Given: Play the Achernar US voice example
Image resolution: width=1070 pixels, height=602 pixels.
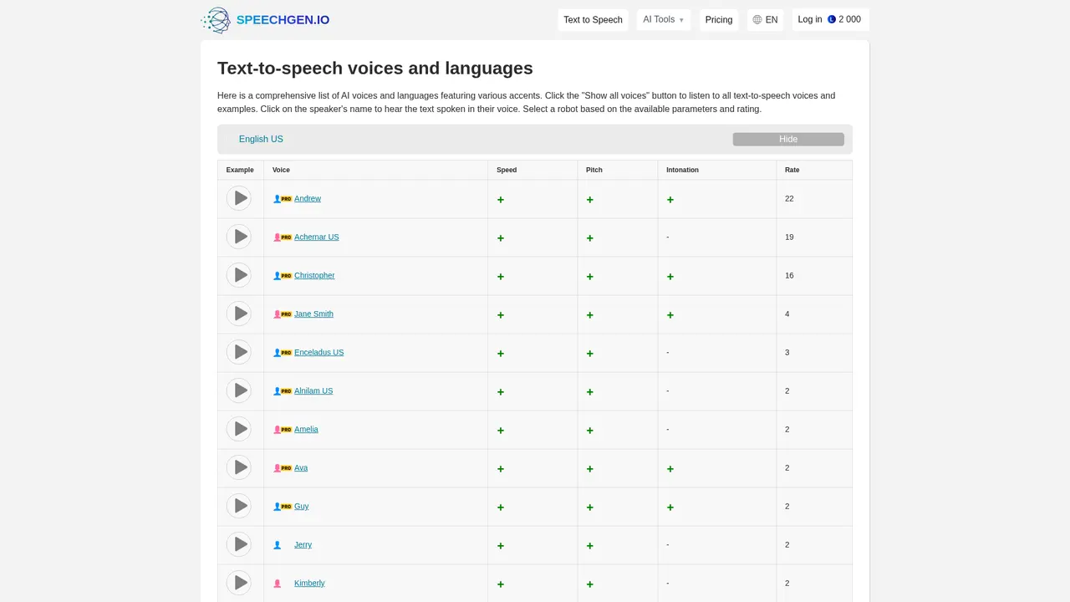Looking at the screenshot, I should 239,237.
